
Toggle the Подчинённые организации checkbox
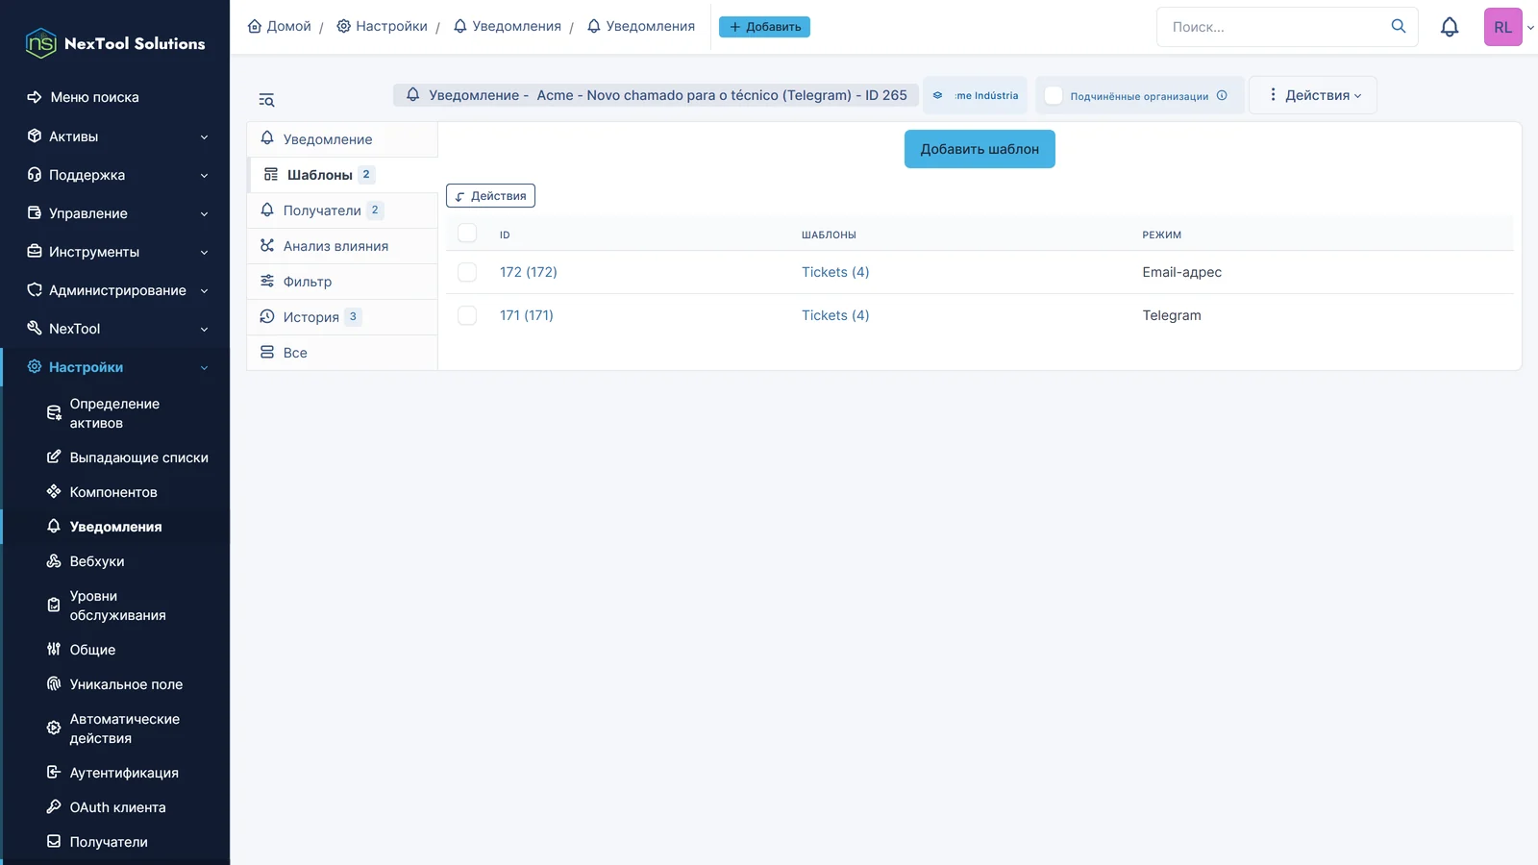coord(1054,95)
